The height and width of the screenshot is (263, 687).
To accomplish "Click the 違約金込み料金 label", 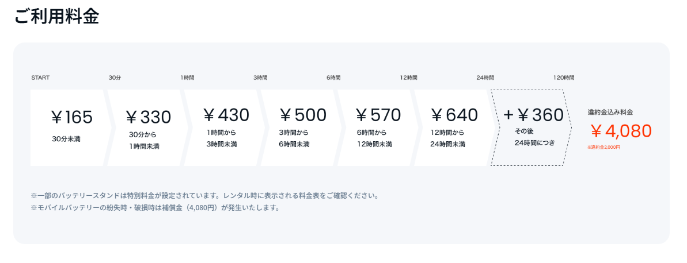I will pyautogui.click(x=610, y=113).
